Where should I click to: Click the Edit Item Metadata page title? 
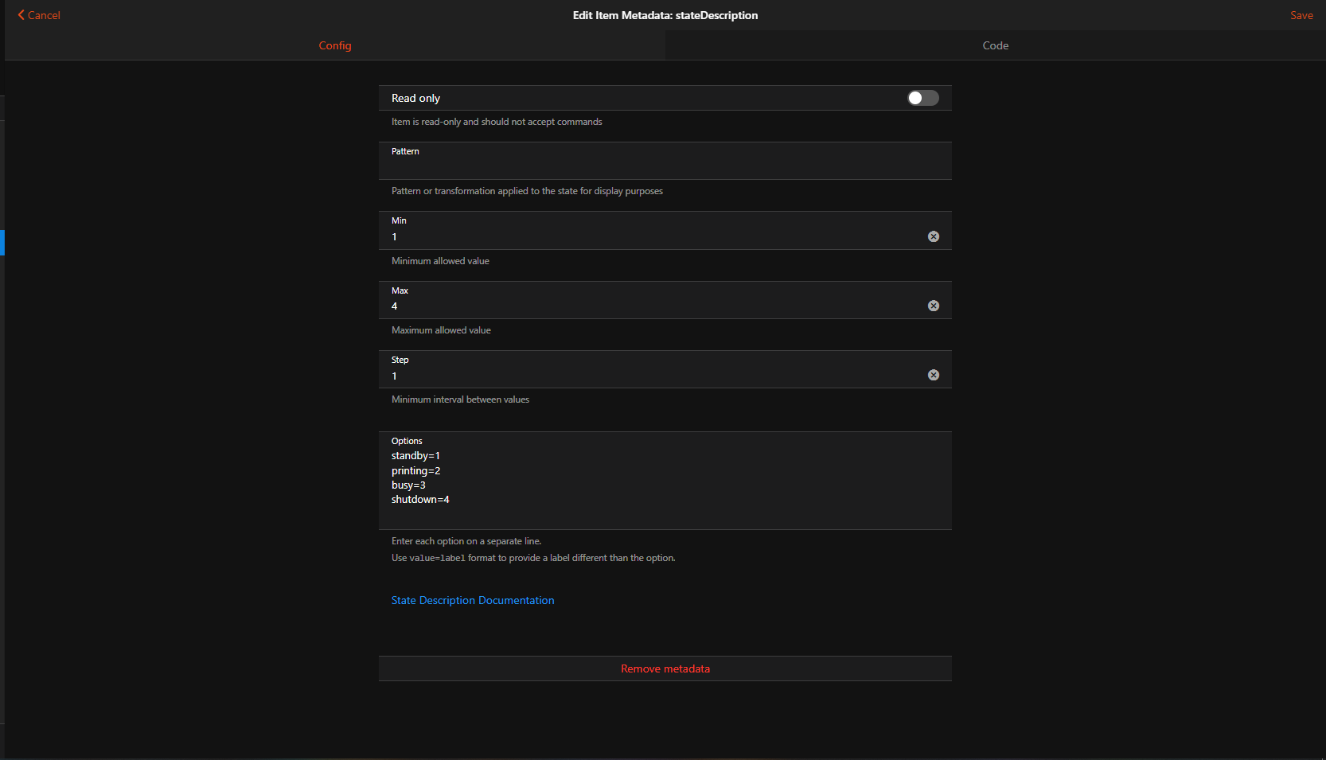[x=665, y=15]
